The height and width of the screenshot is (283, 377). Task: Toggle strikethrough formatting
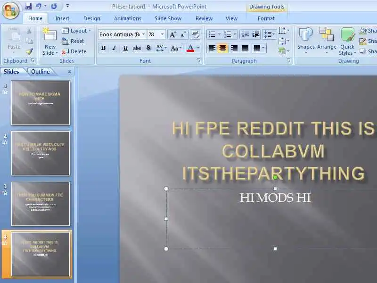[x=137, y=48]
